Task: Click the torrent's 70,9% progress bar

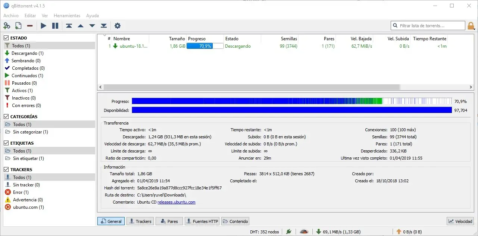Action: pyautogui.click(x=205, y=46)
